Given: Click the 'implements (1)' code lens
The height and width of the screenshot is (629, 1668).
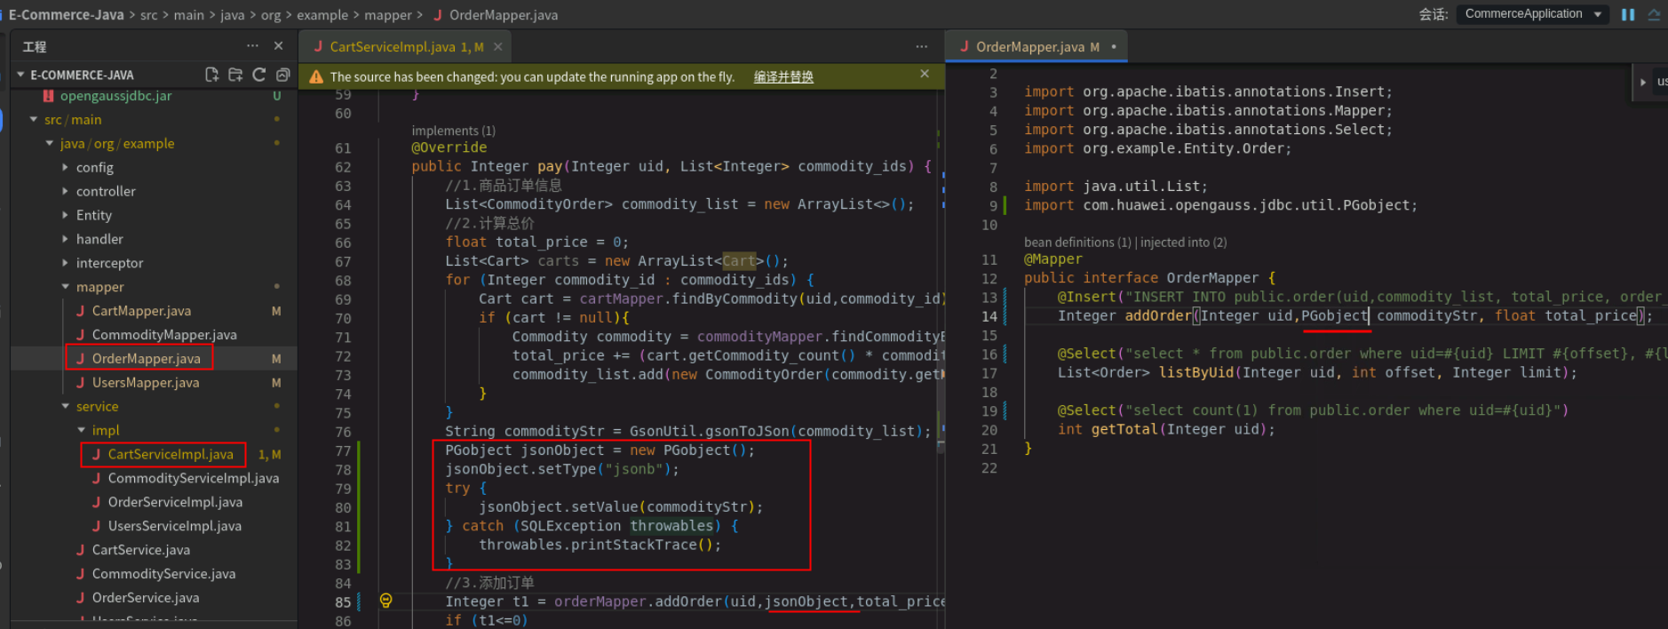Looking at the screenshot, I should [453, 131].
